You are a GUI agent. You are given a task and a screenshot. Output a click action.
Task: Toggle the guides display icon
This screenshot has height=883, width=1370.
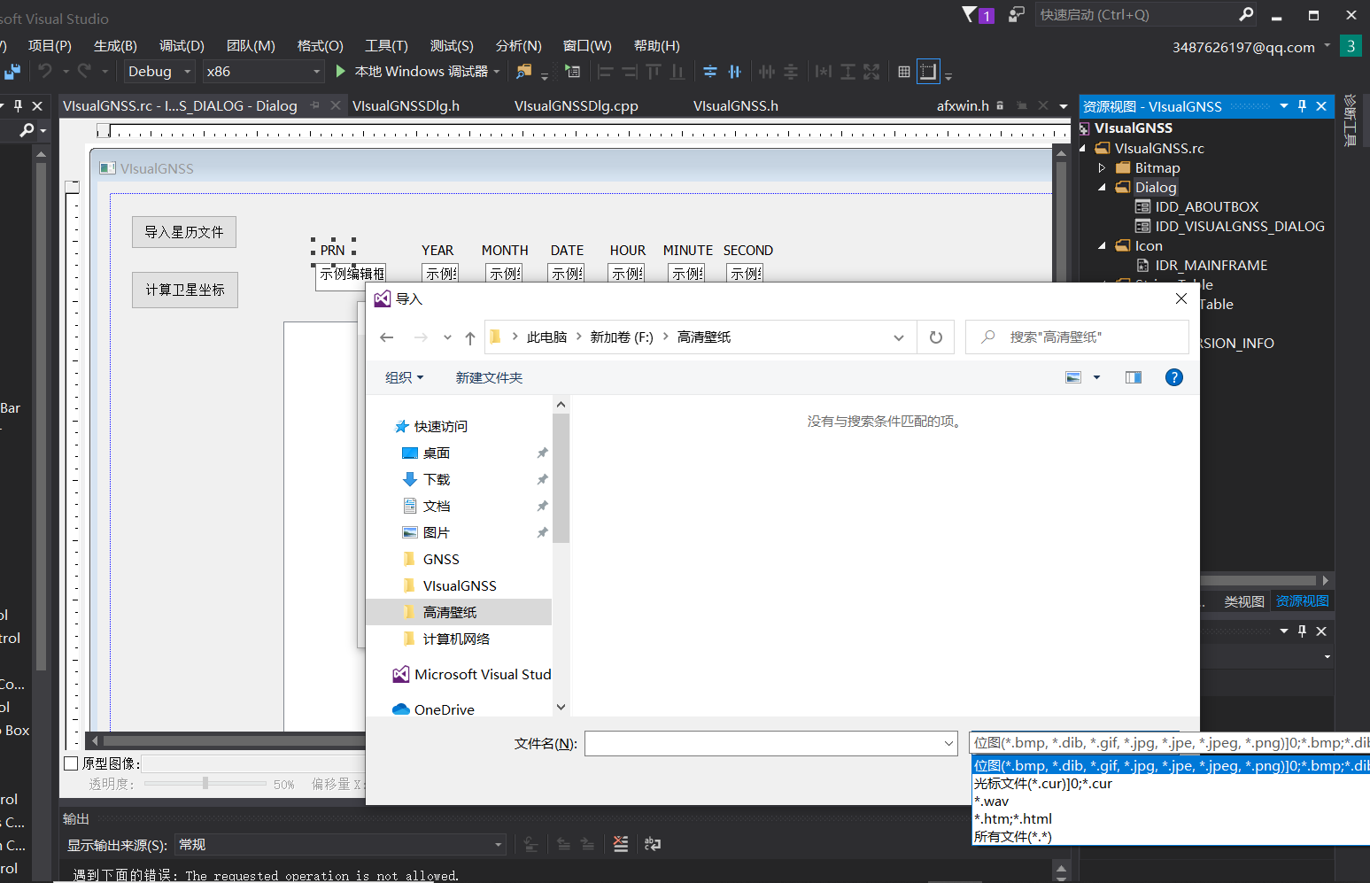pos(928,72)
